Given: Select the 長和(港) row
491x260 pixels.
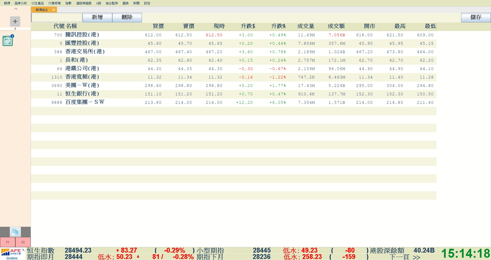Looking at the screenshot, I should click(234, 60).
